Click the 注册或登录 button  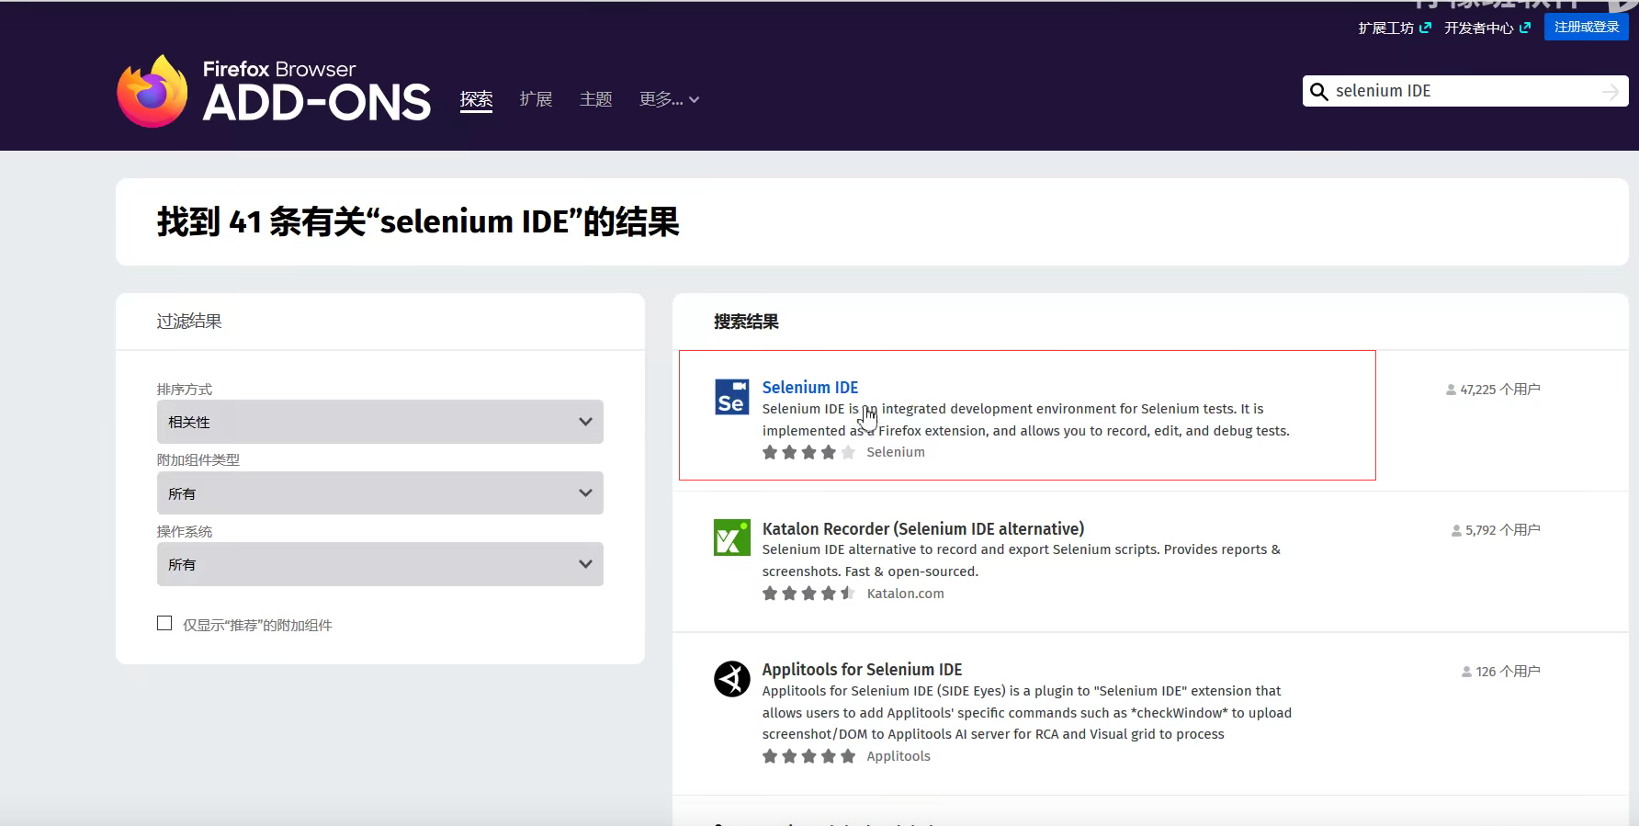point(1587,28)
